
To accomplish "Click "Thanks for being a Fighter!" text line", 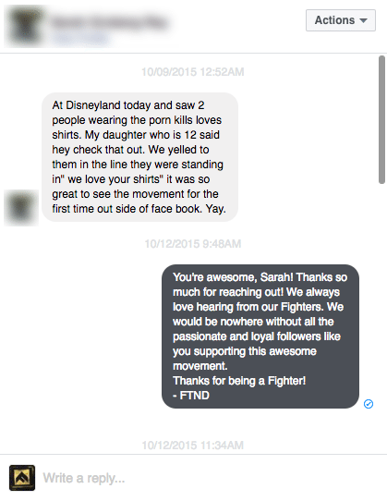I will coord(239,381).
